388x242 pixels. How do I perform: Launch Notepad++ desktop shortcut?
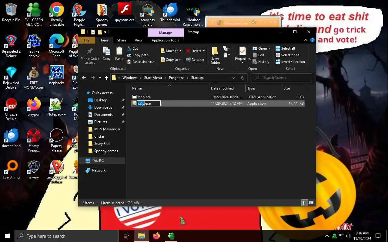pyautogui.click(x=56, y=107)
